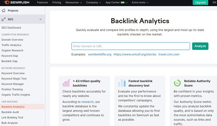Go to SEO Dashboard
Screen dimensions: 217x126
coord(11,28)
